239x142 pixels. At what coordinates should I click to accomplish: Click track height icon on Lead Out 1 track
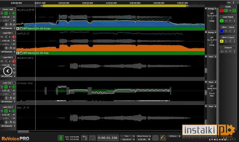tap(6, 98)
